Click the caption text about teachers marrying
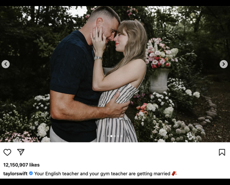The width and height of the screenshot is (230, 185). click(102, 173)
